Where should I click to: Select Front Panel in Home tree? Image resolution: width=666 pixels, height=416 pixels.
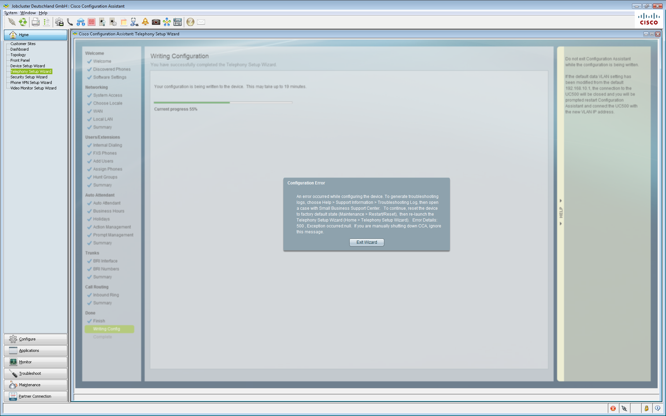(20, 60)
